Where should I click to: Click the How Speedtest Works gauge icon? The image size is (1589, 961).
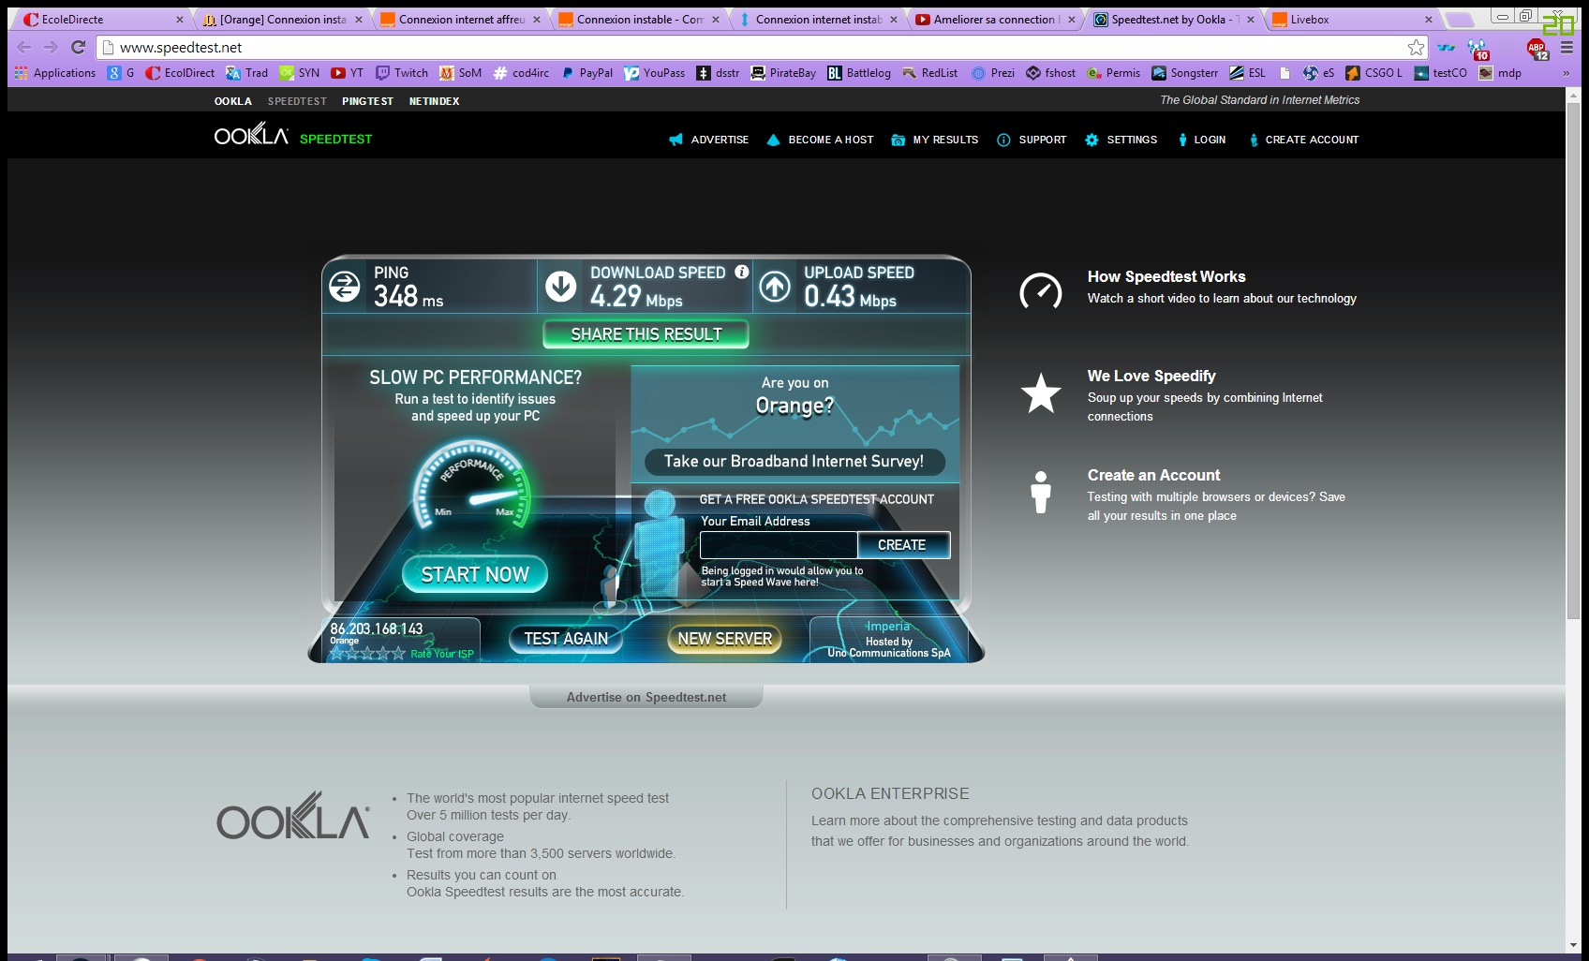tap(1040, 291)
